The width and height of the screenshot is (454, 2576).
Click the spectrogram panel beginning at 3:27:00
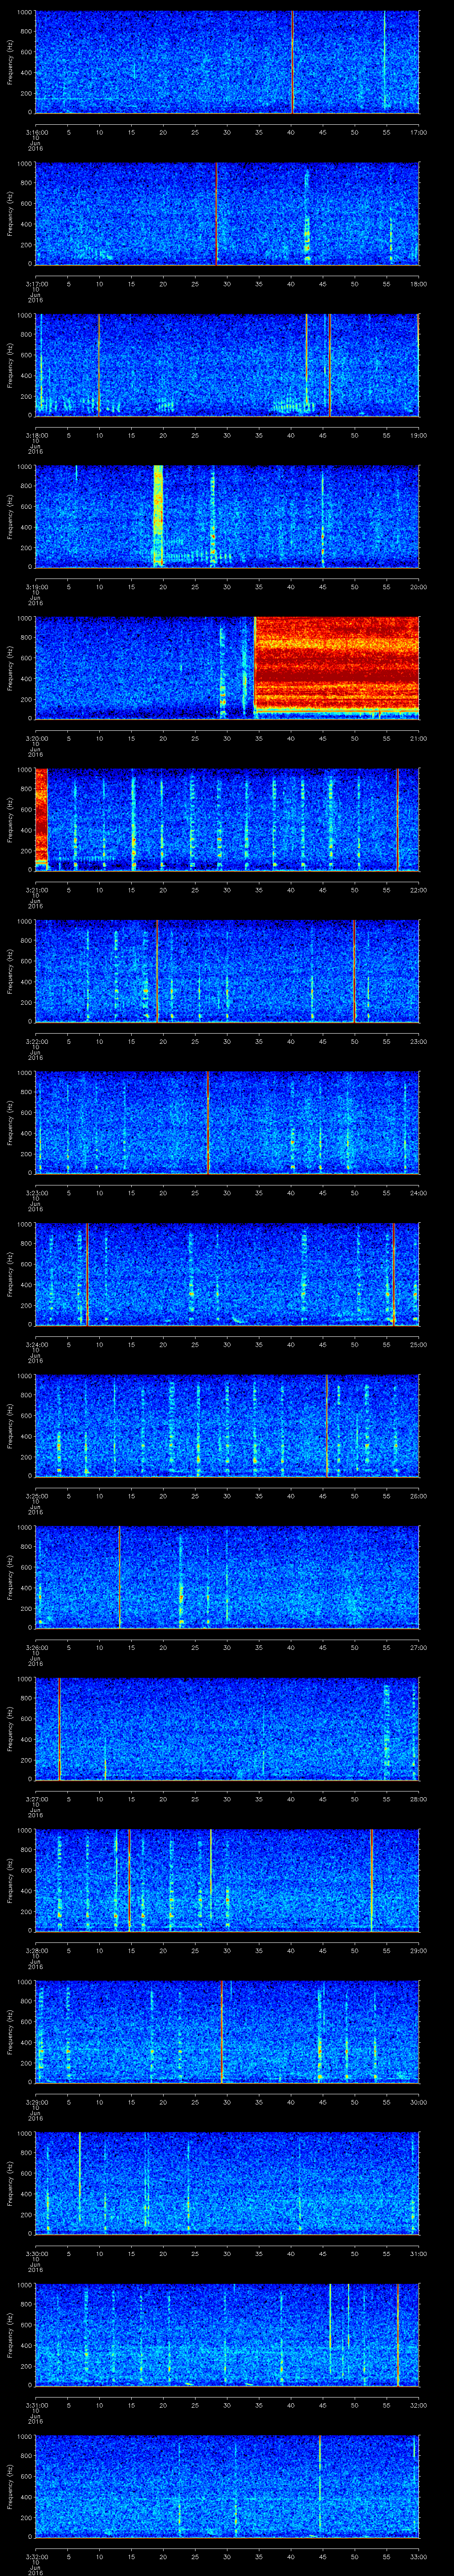[x=227, y=1729]
